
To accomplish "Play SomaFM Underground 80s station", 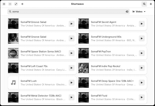I will tap(142, 38).
